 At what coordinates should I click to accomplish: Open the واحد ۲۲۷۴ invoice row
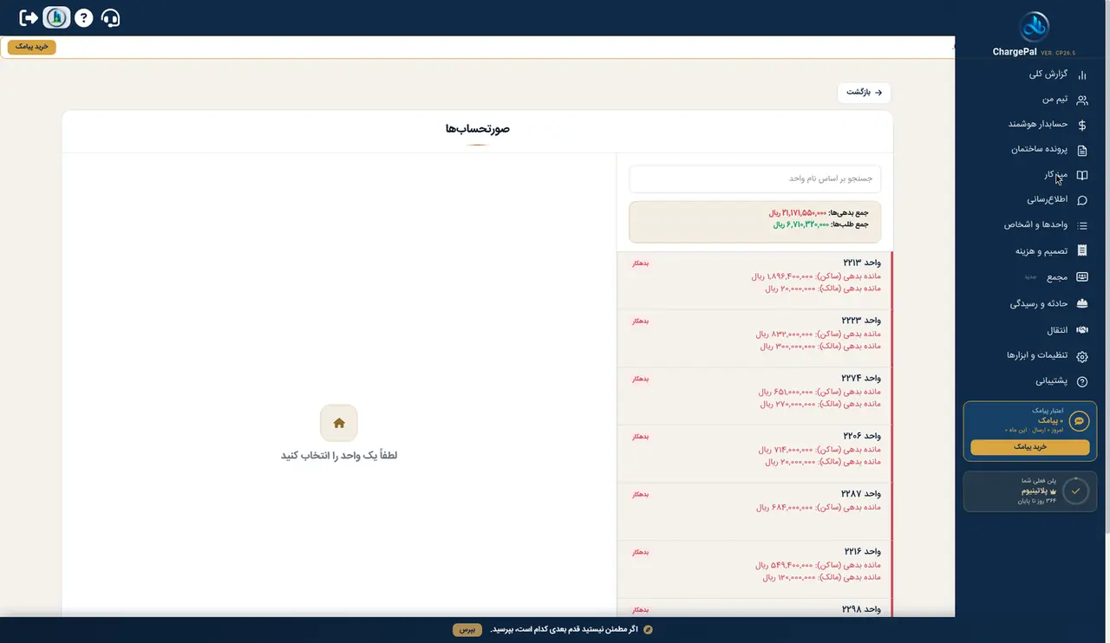[x=754, y=396]
